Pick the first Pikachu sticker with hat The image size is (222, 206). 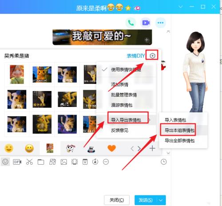(42, 75)
